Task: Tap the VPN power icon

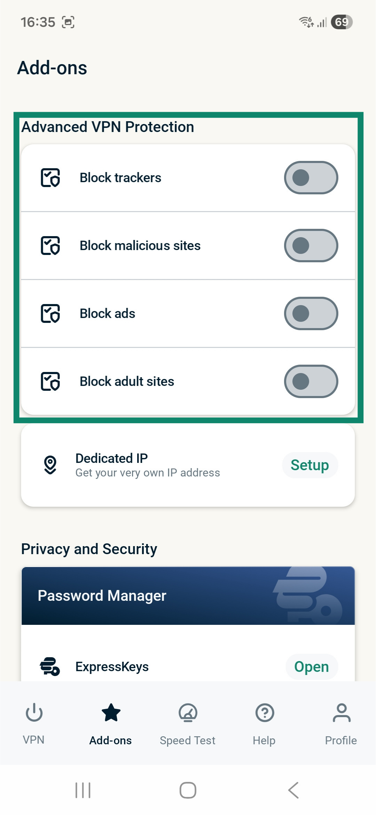Action: point(34,713)
